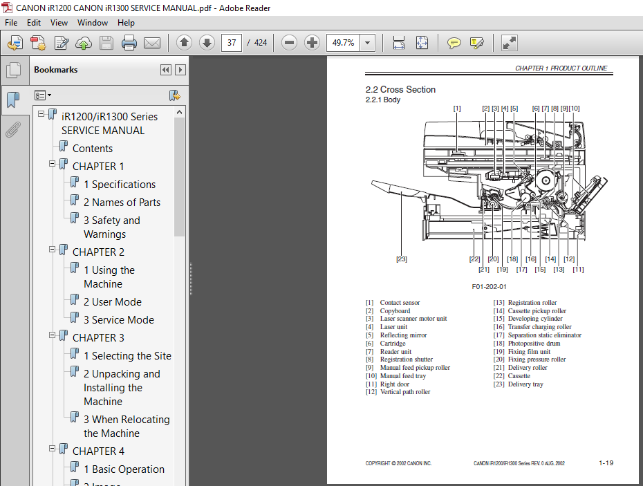Screen dimensions: 643x486
Task: Open the File menu
Action: point(11,23)
